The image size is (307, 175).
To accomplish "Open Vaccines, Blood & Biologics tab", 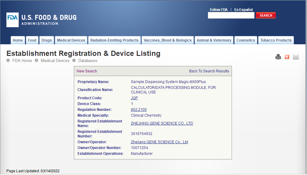I will [x=168, y=40].
